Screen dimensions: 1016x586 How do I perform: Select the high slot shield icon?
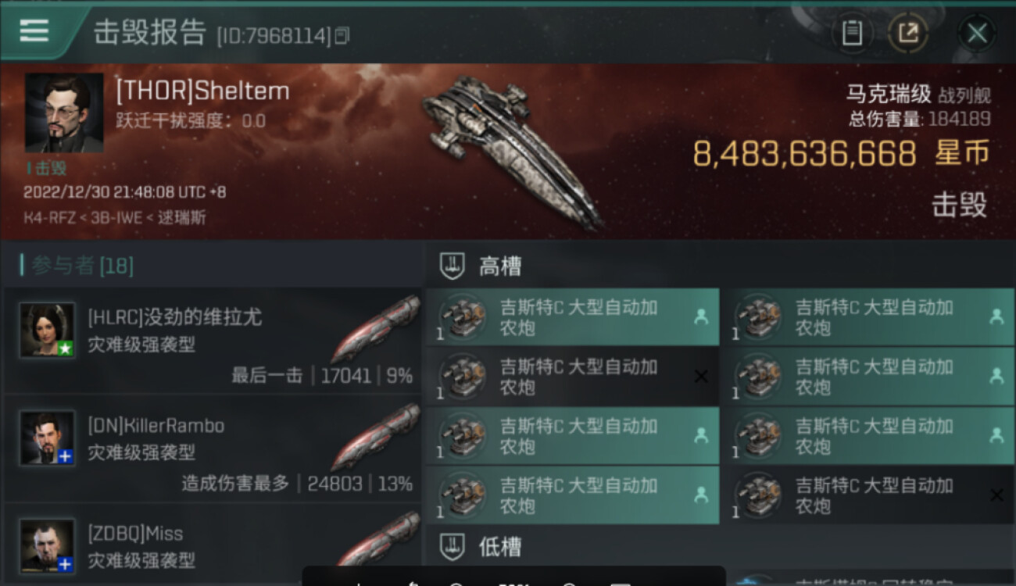[x=453, y=266]
